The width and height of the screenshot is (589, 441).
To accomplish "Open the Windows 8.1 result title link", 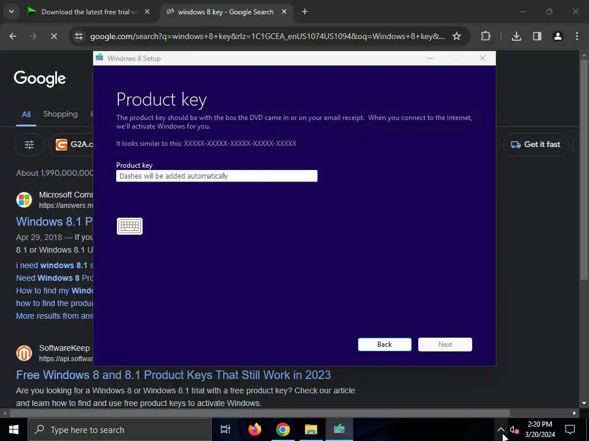I will coord(54,222).
